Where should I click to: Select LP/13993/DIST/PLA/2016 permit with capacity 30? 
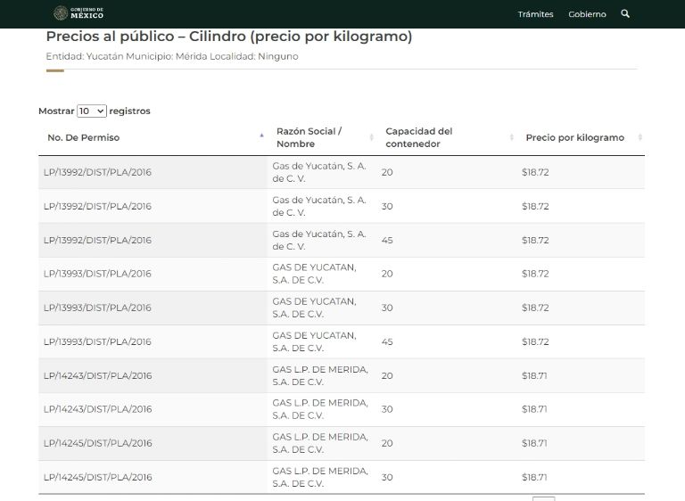tap(97, 308)
